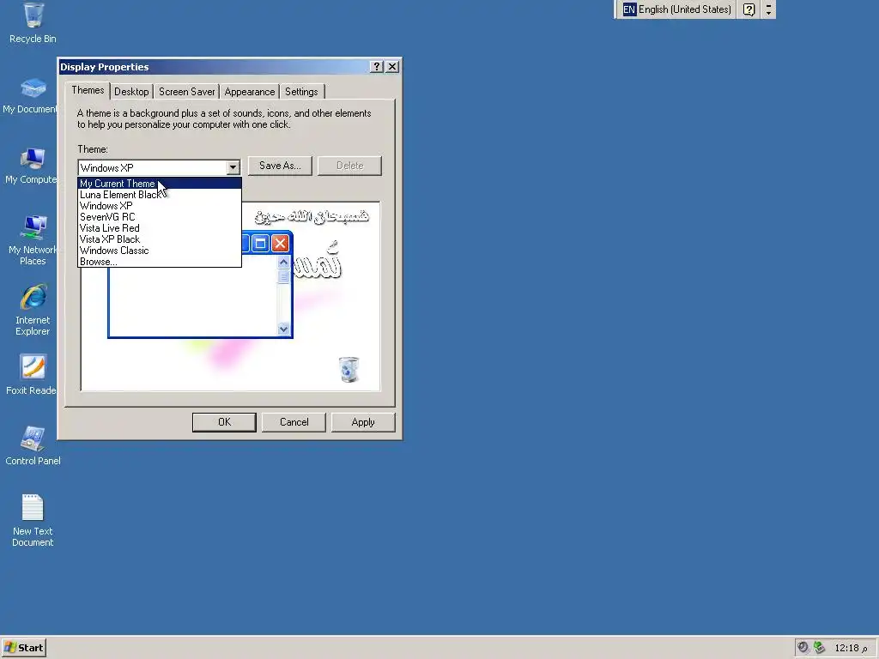This screenshot has height=659, width=879.
Task: Choose Windows XP in theme list
Action: click(x=160, y=206)
